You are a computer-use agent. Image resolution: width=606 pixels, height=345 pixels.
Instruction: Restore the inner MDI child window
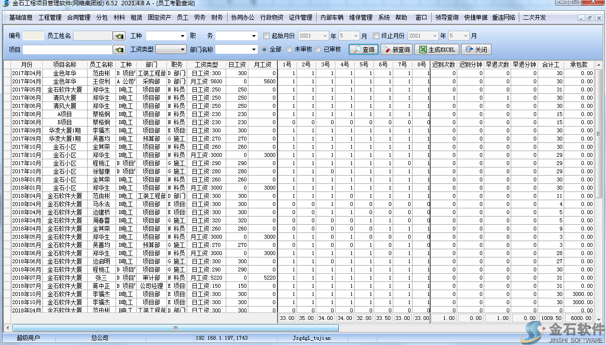(x=589, y=18)
